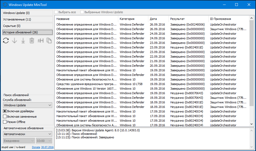Click the 21.09.2016 date cell
Viewport: 256px width, 151px height.
point(157,61)
